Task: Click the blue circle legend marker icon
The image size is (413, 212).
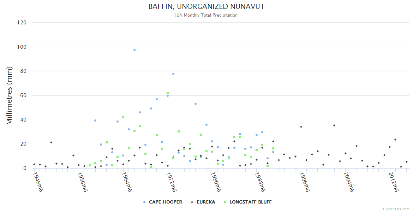Action: [144, 202]
